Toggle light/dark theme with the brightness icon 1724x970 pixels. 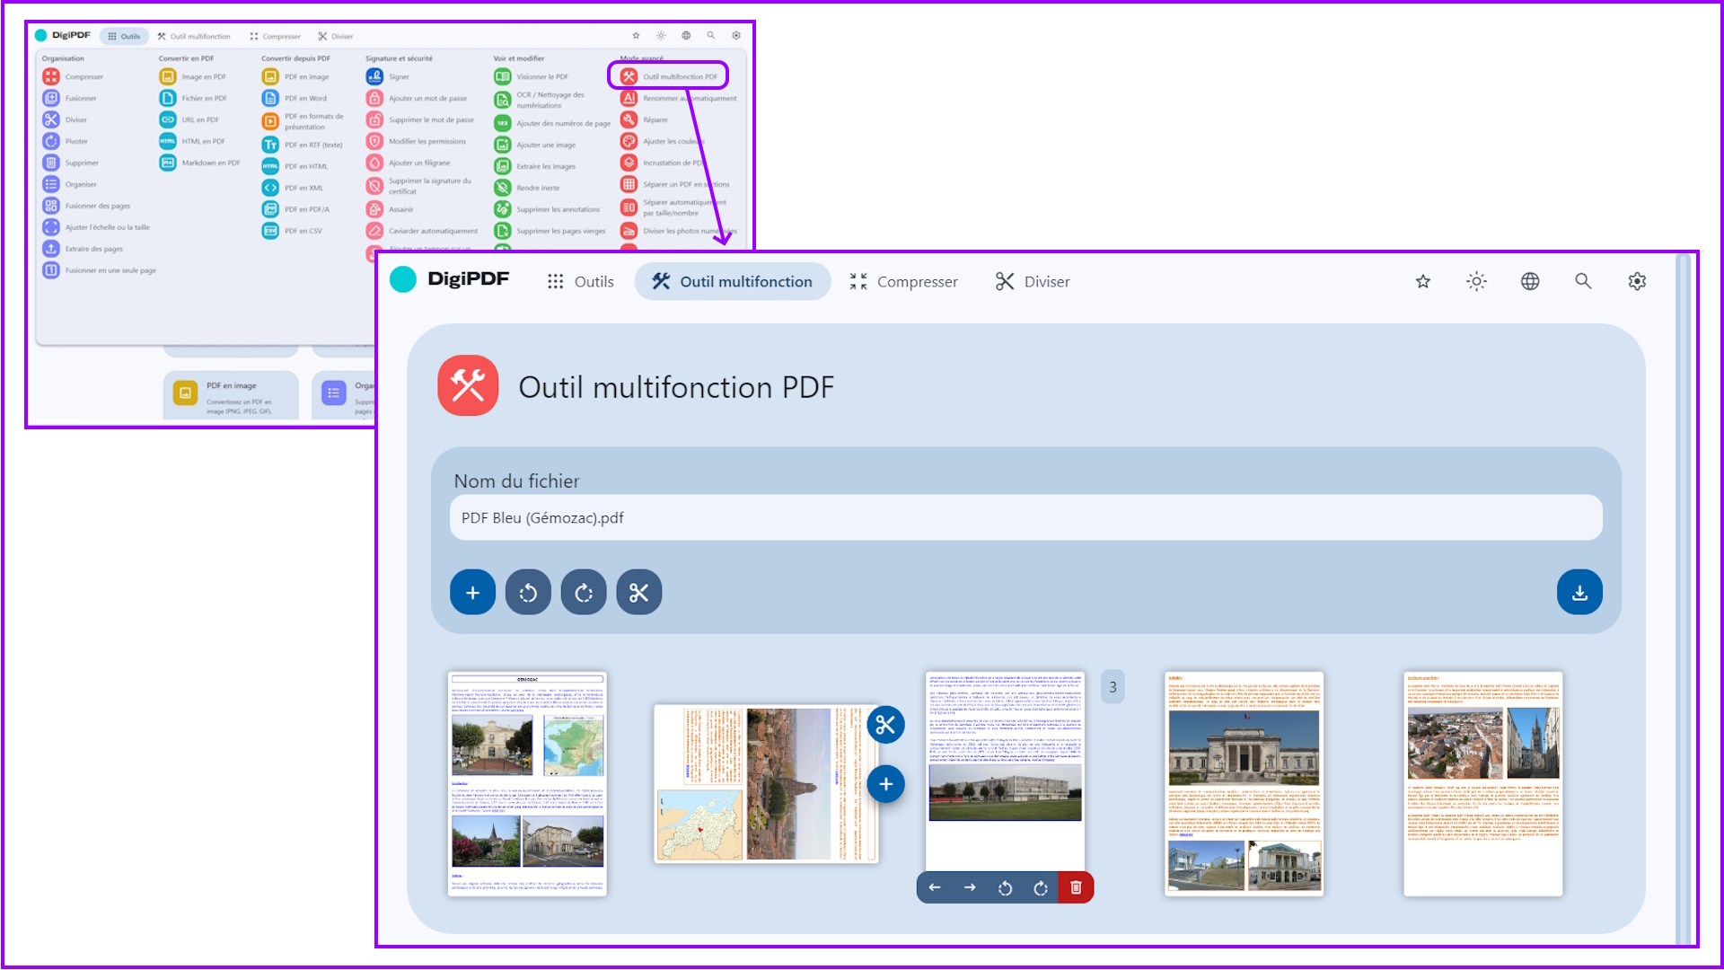pos(1476,281)
